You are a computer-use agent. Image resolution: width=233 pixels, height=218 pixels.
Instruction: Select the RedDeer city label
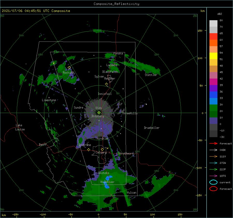point(110,79)
